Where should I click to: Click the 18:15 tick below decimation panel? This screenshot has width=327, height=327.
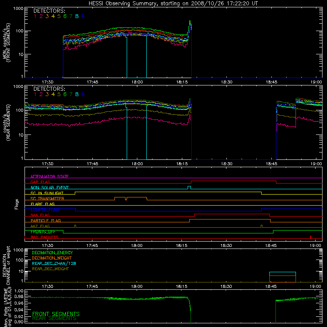point(181,287)
